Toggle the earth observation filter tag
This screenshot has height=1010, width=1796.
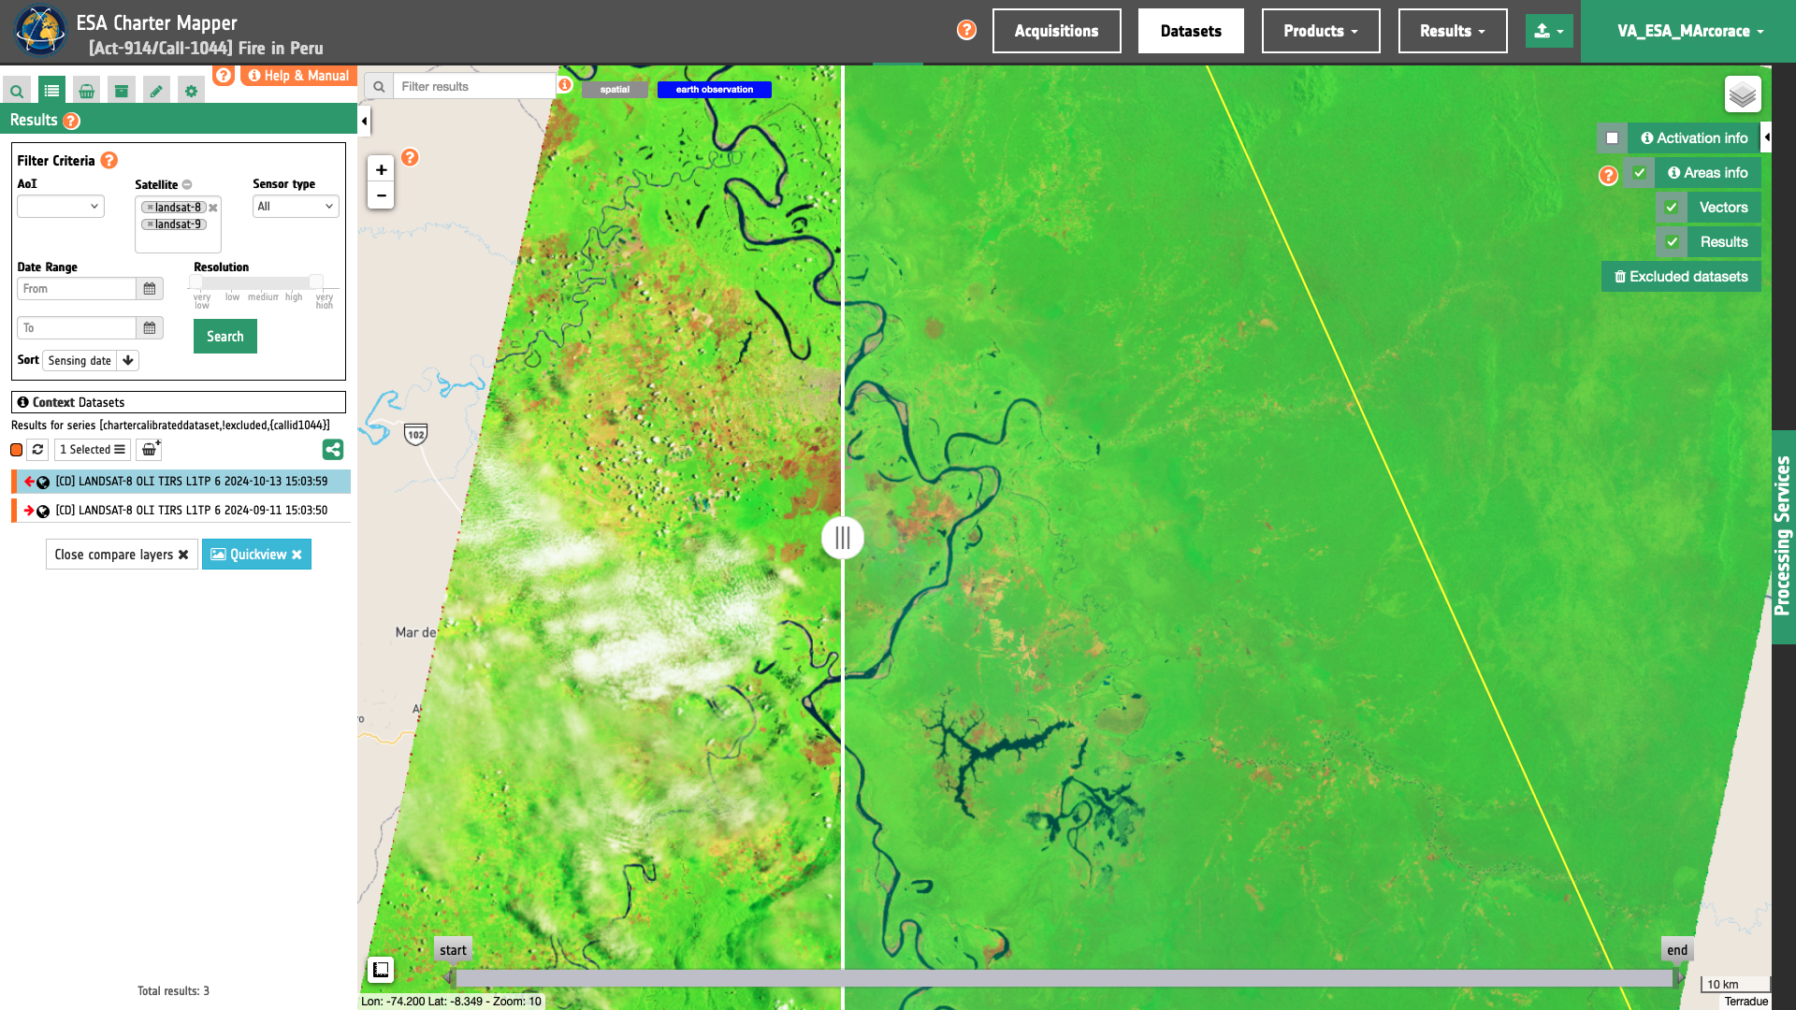(715, 90)
